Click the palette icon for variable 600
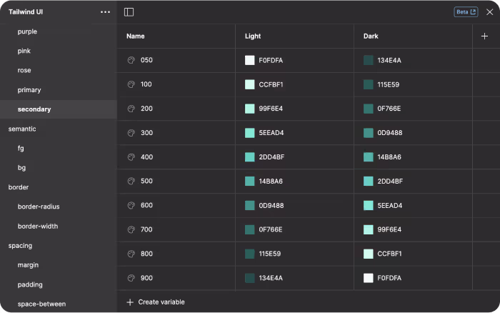The width and height of the screenshot is (500, 313). point(131,205)
